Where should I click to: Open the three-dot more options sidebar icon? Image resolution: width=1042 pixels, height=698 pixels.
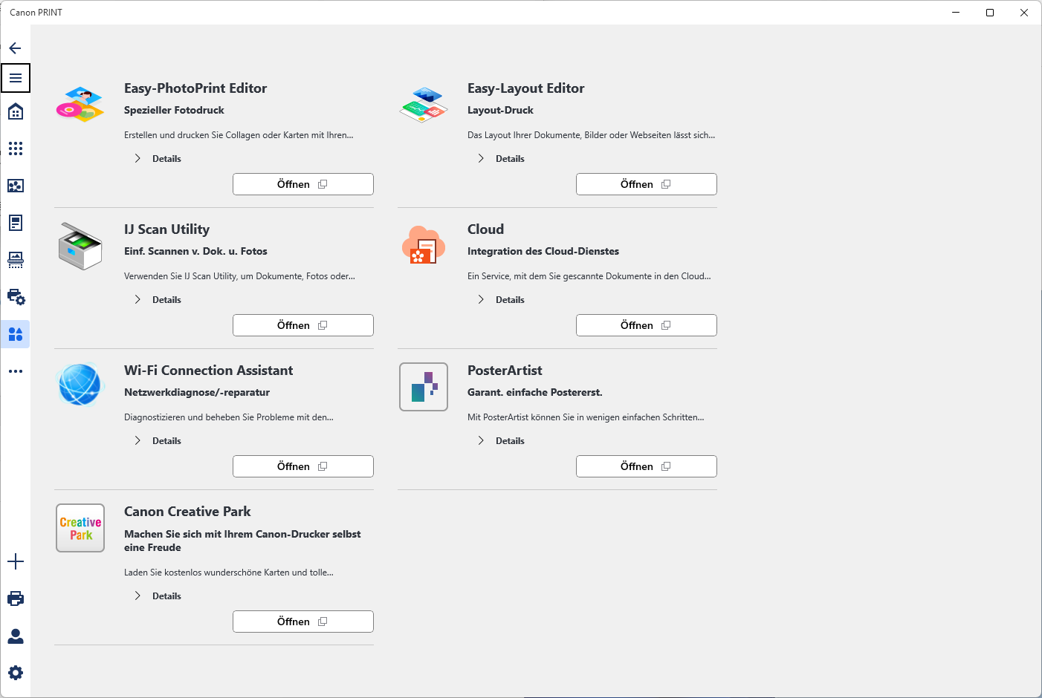pyautogui.click(x=16, y=371)
